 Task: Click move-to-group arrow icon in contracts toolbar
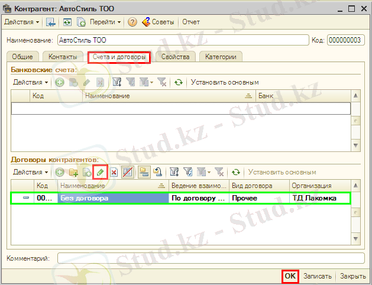tap(157, 172)
